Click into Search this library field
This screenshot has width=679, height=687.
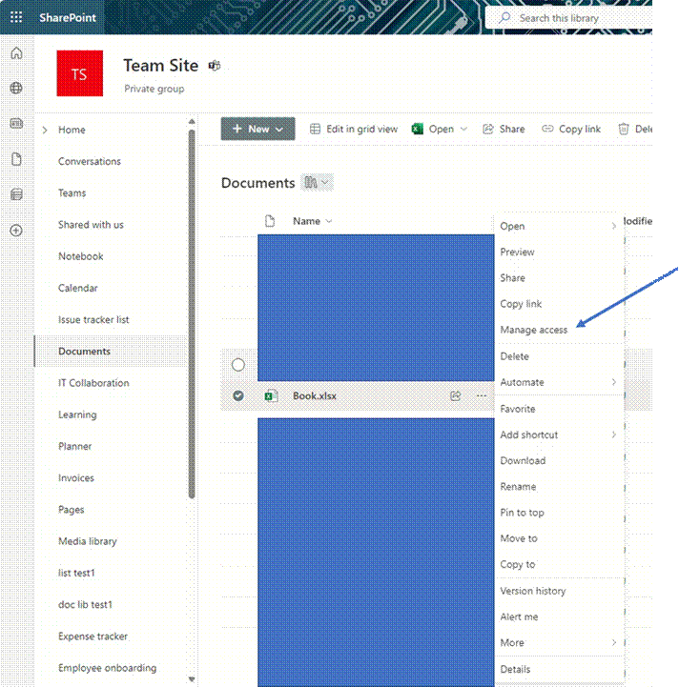568,18
